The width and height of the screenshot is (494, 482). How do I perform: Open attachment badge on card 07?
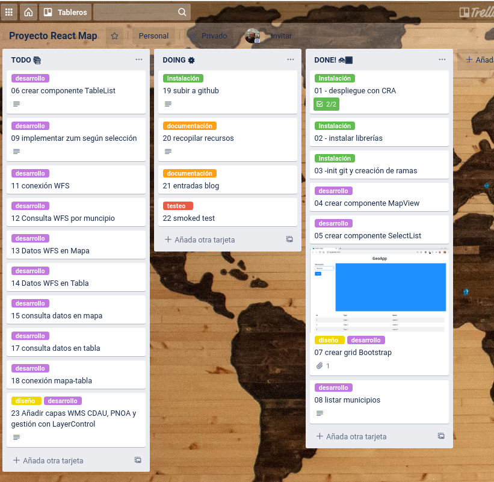coord(323,366)
